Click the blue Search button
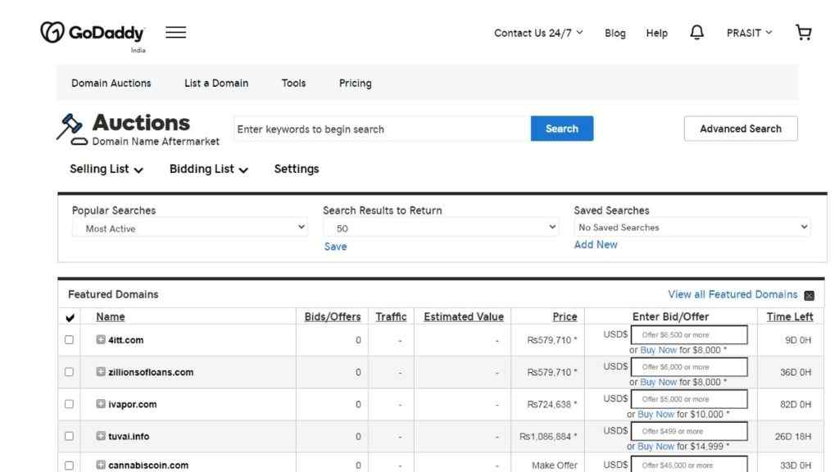The image size is (839, 472). pyautogui.click(x=562, y=129)
